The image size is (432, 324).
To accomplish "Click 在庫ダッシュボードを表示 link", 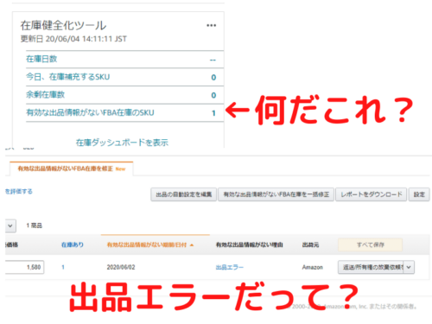I will [x=122, y=143].
